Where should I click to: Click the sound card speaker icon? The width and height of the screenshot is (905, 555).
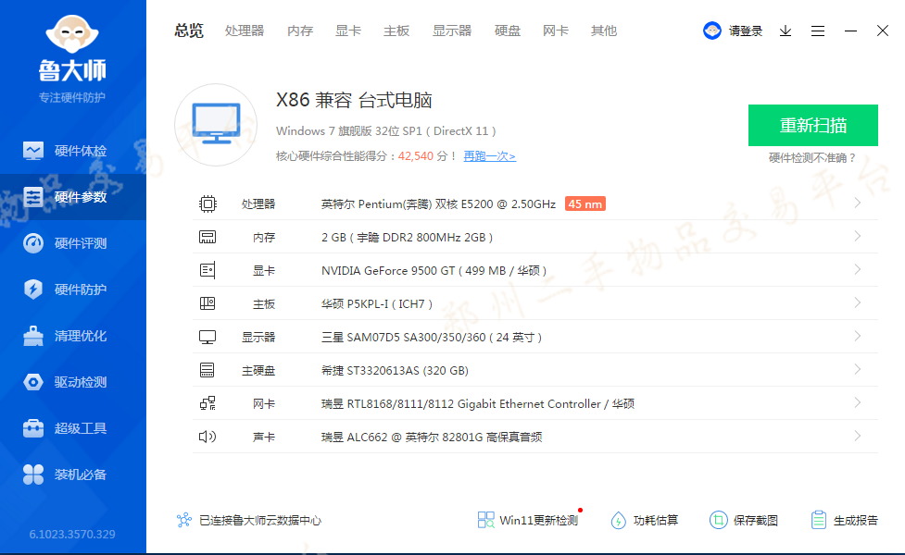coord(207,437)
